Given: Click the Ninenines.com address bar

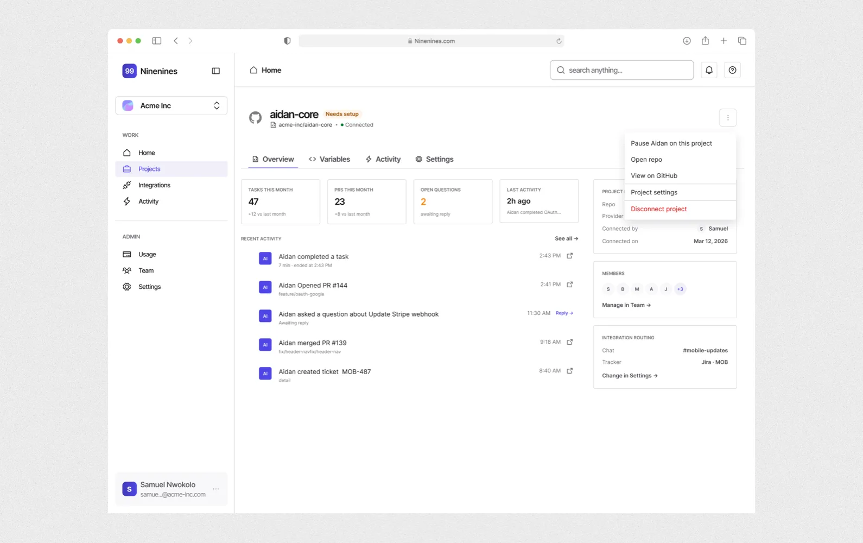Looking at the screenshot, I should [431, 41].
